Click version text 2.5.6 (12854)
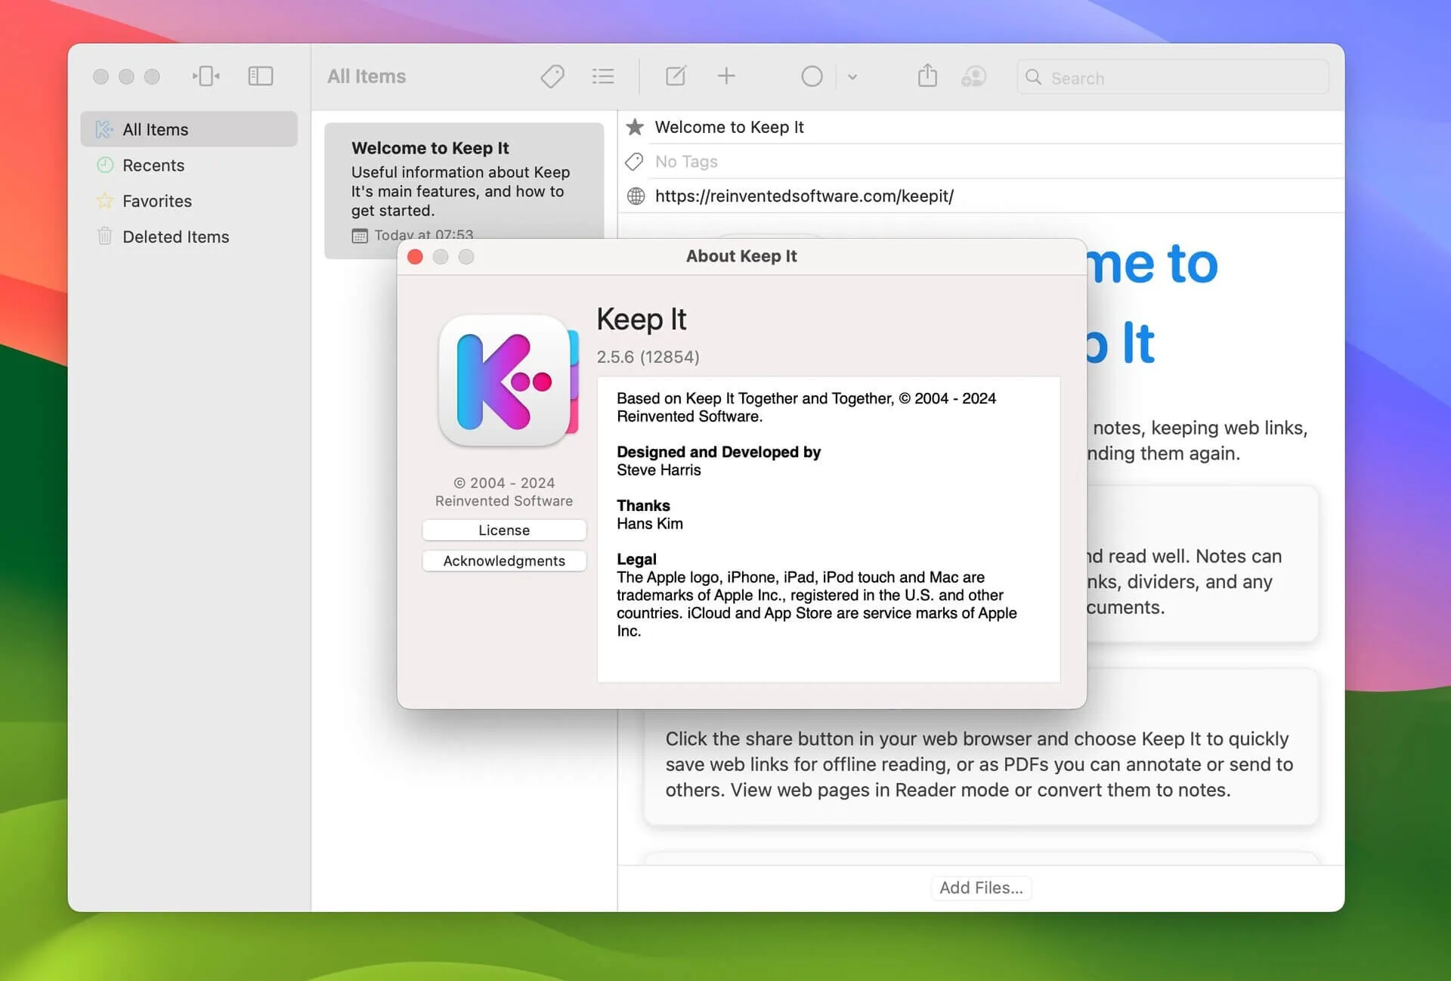The width and height of the screenshot is (1451, 981). click(x=648, y=357)
